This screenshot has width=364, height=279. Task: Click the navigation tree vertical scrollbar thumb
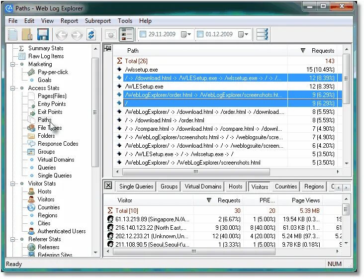pyautogui.click(x=95, y=112)
